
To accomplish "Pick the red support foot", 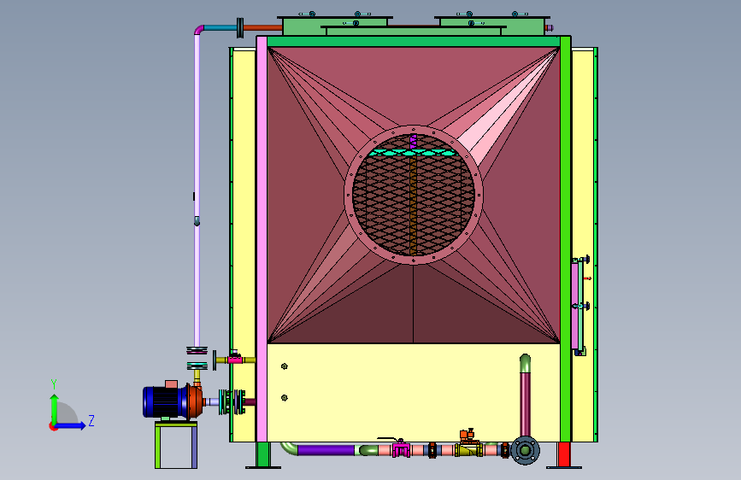I will 564,455.
